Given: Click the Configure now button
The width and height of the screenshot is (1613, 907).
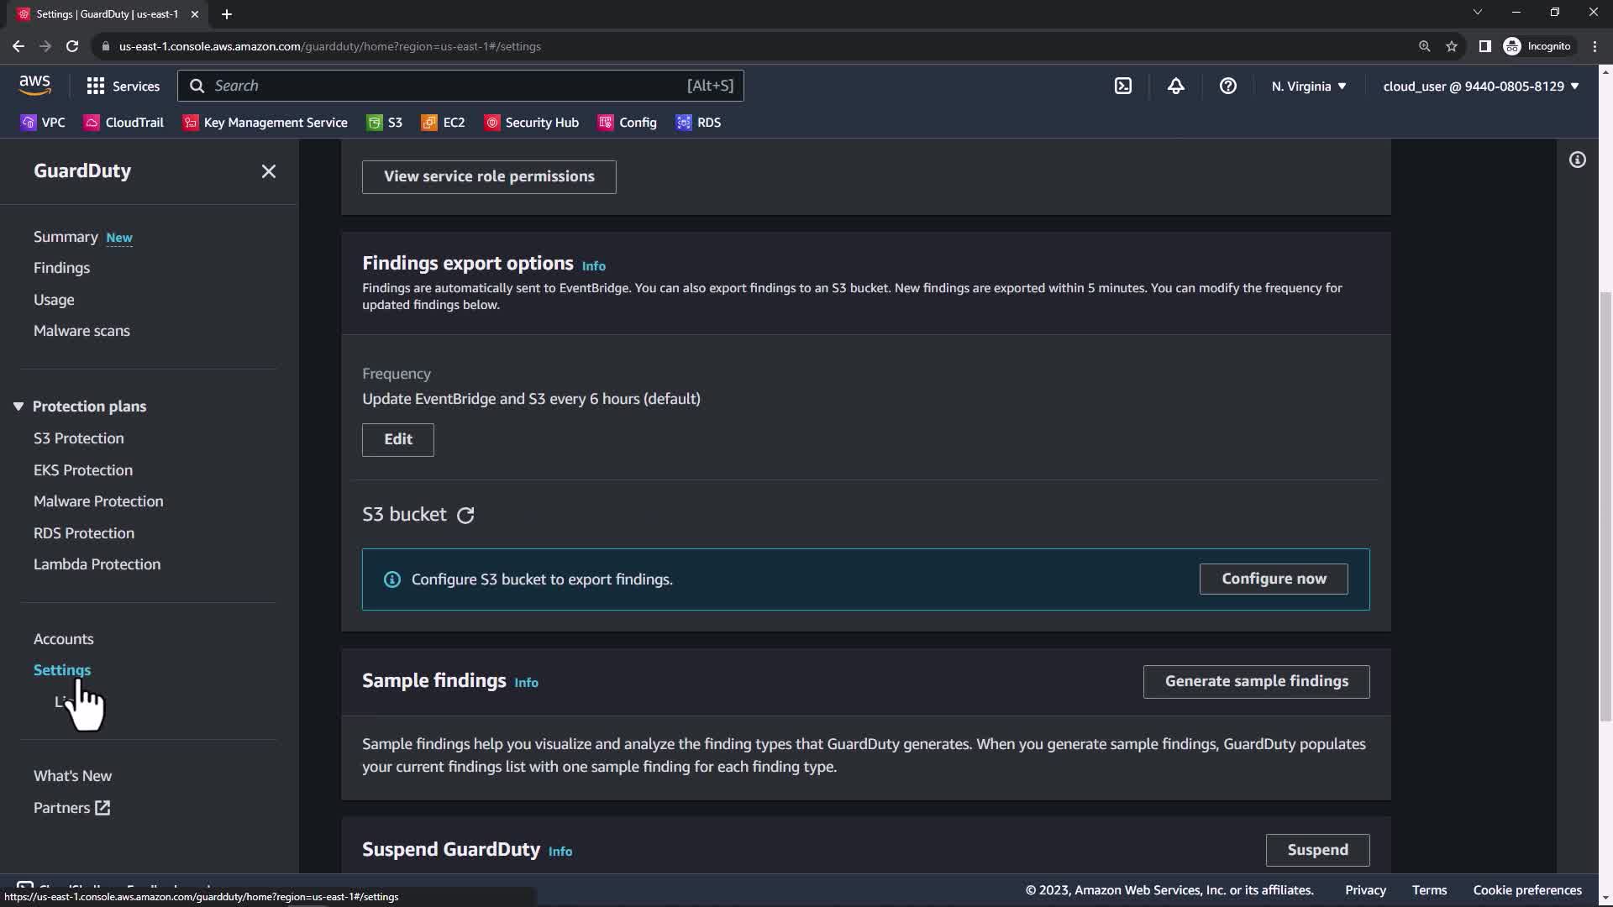Looking at the screenshot, I should pos(1273,579).
